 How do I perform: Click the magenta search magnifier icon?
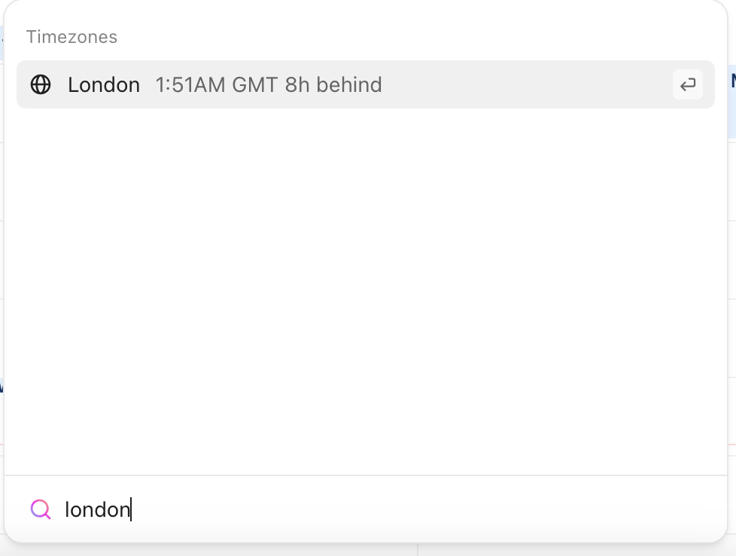(41, 510)
